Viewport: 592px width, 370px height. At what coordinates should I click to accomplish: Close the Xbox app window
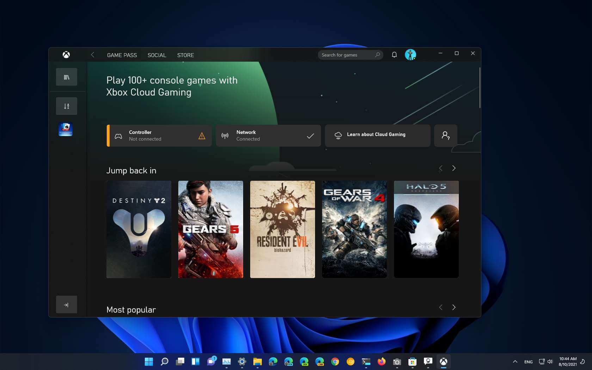473,53
